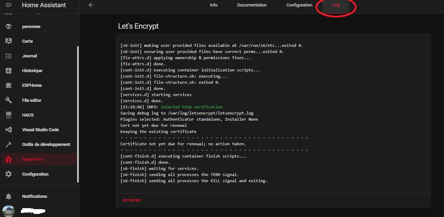Launch the Visual Studio Code icon
444x217 pixels.
9,130
